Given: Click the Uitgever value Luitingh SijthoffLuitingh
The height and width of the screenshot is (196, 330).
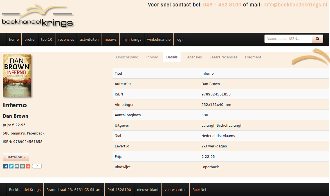Looking at the screenshot, I should click(222, 126).
